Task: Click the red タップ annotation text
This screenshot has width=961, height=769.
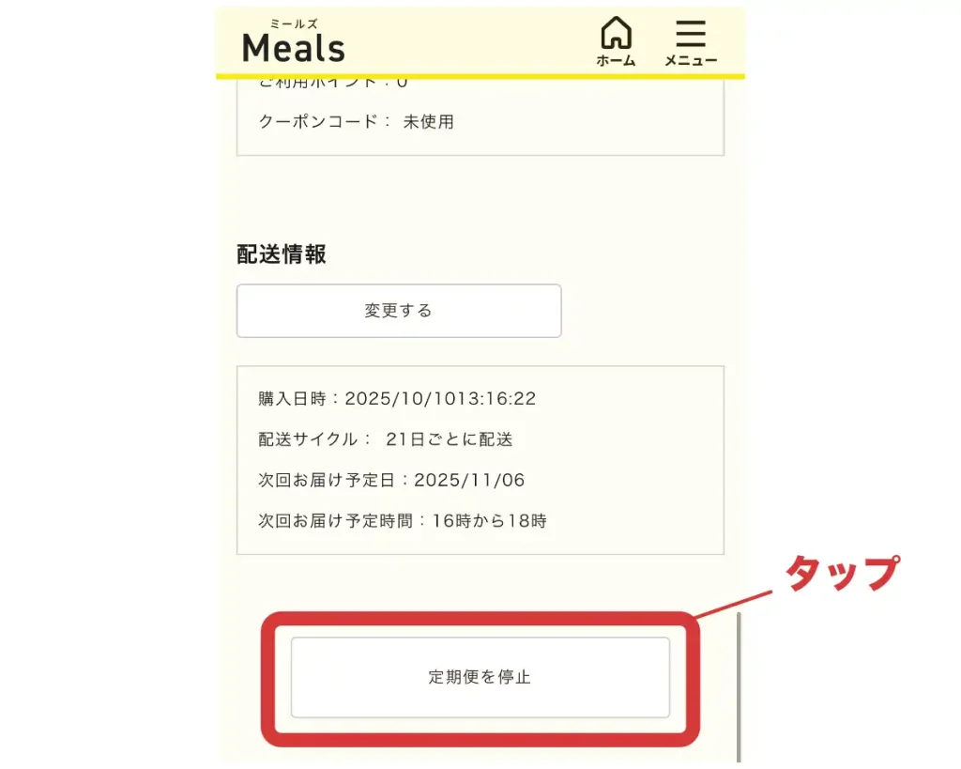Action: click(x=841, y=573)
